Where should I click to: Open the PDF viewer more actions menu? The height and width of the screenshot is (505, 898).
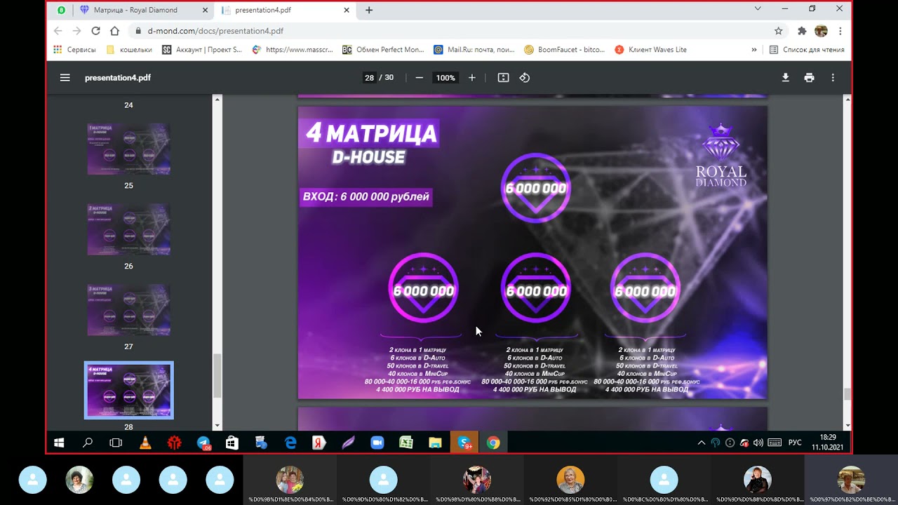tap(833, 78)
